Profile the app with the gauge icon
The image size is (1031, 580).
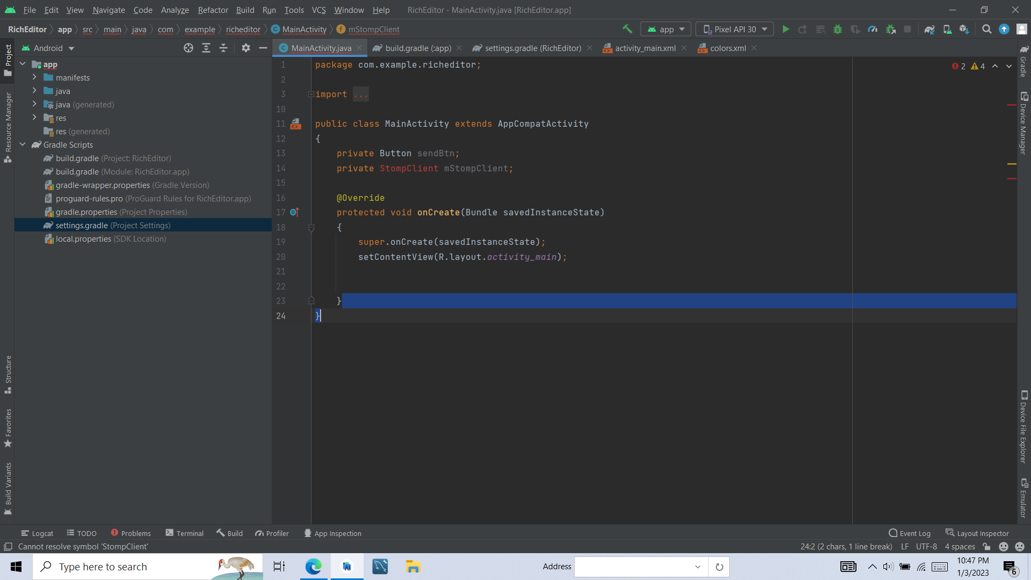click(x=873, y=29)
